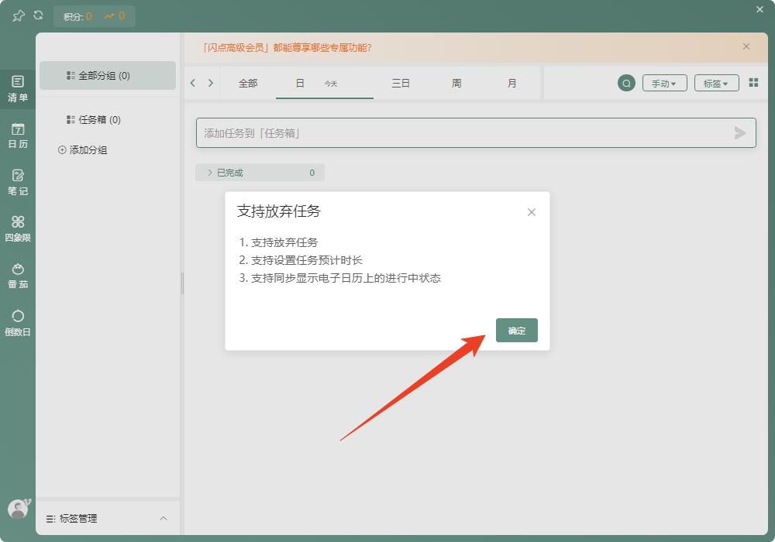
Task: Switch to the 全部 tab
Action: [x=248, y=83]
